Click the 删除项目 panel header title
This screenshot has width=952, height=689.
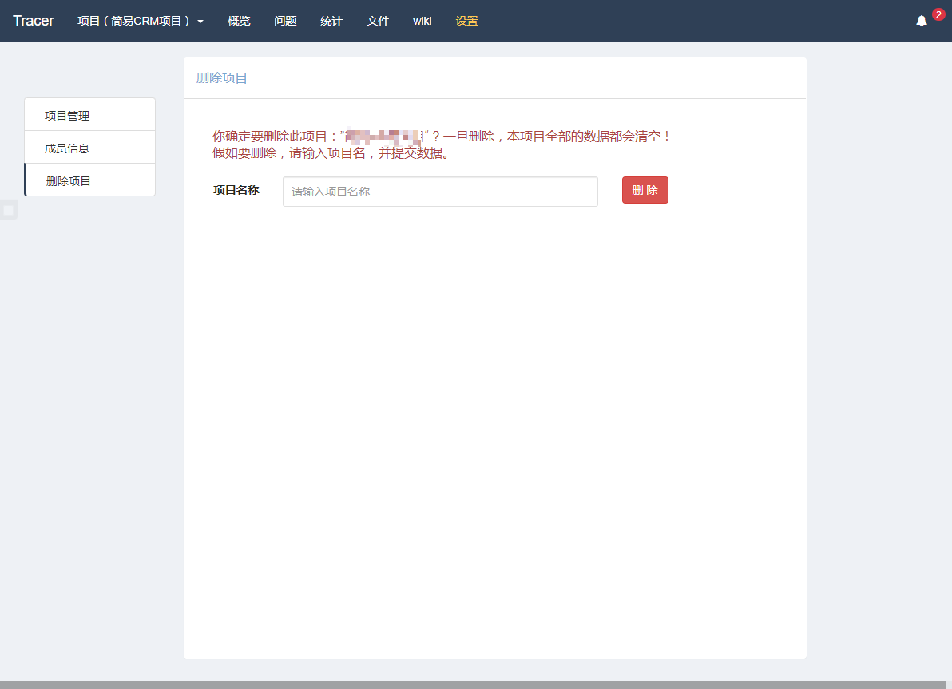click(222, 77)
